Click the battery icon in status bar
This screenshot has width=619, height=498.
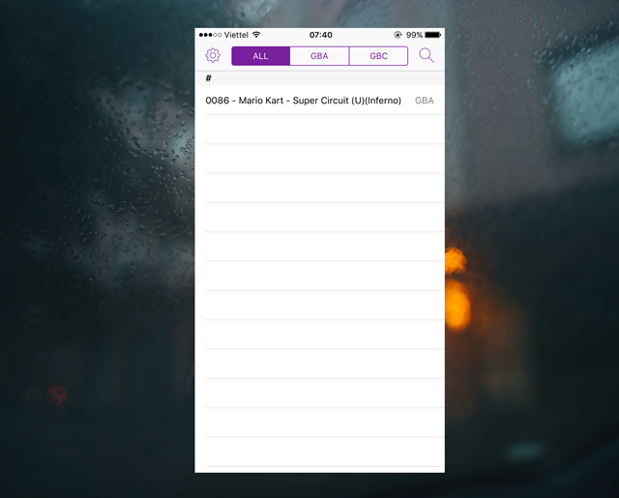pyautogui.click(x=433, y=35)
